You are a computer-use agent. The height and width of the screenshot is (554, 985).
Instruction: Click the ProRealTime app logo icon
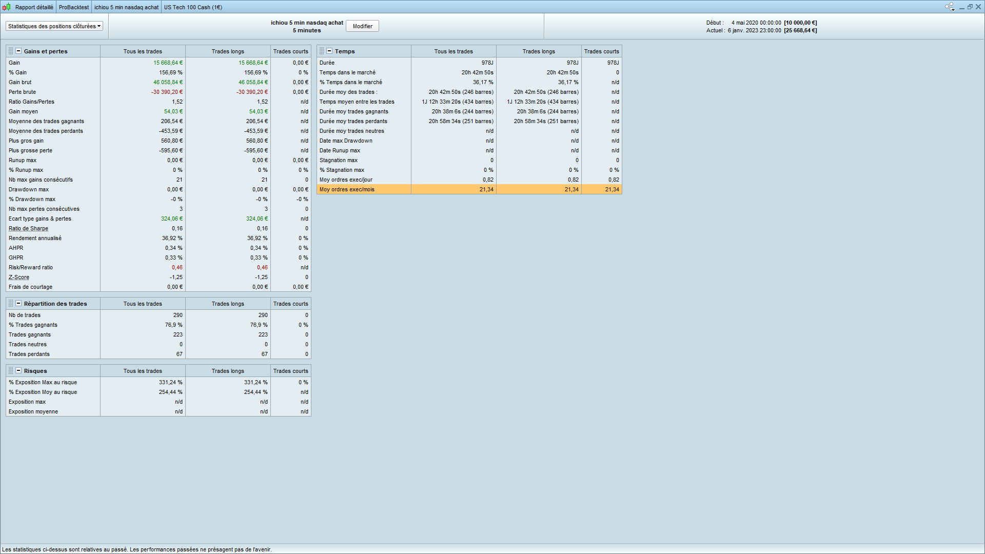click(x=6, y=7)
